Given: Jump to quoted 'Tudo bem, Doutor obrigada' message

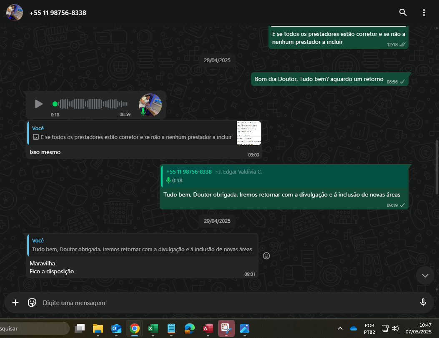Looking at the screenshot, I should click(x=143, y=245).
